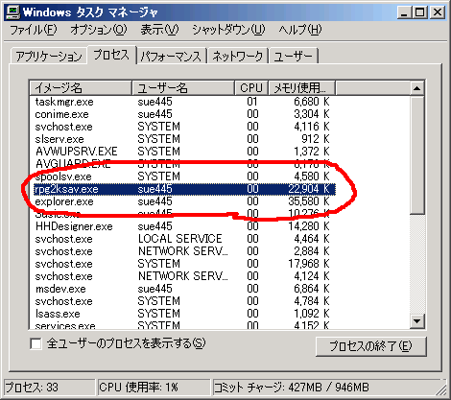Image resolution: width=451 pixels, height=400 pixels.
Task: Sort by the メモリ使用 column header
Action: 301,87
